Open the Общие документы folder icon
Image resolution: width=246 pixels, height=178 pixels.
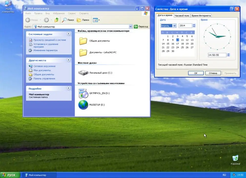[83, 41]
